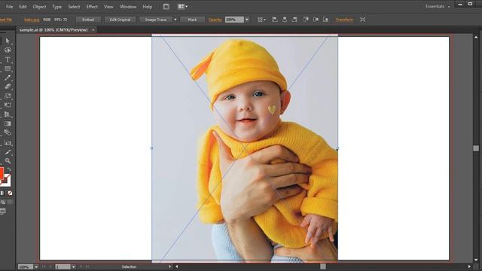The width and height of the screenshot is (482, 271).
Task: Select the Blend tool
Action: tap(8, 132)
